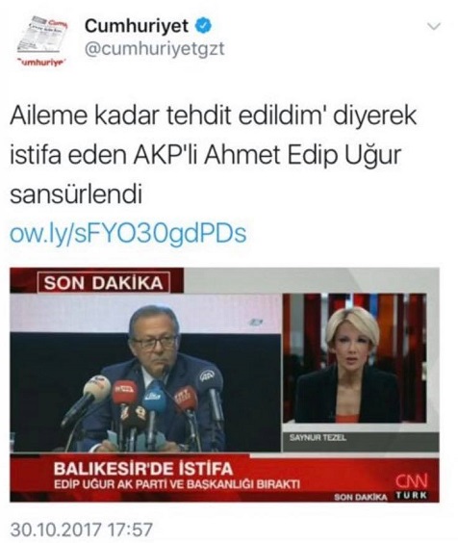Open the blonde news anchor video panel
Image resolution: width=458 pixels, height=543 pixels.
click(355, 358)
